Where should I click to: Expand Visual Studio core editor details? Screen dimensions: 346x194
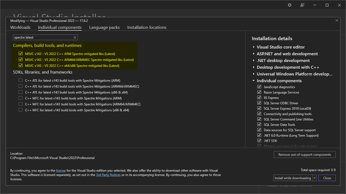coord(254,47)
